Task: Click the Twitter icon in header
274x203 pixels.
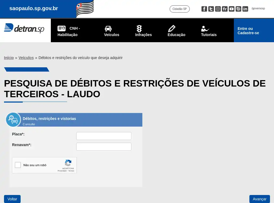Action: coord(211,9)
